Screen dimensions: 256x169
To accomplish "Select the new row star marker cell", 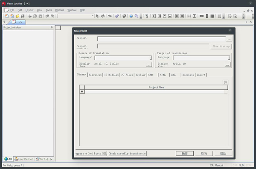I will pos(82,92).
